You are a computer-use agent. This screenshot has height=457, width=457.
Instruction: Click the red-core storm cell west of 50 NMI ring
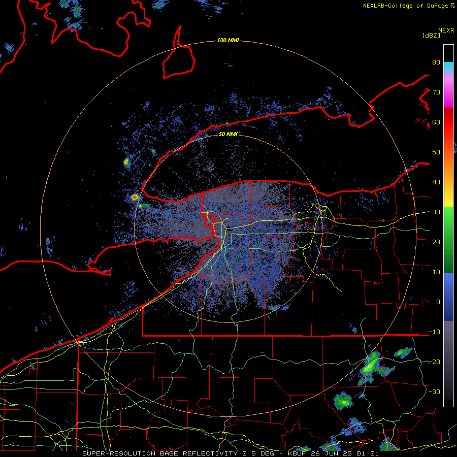(135, 198)
